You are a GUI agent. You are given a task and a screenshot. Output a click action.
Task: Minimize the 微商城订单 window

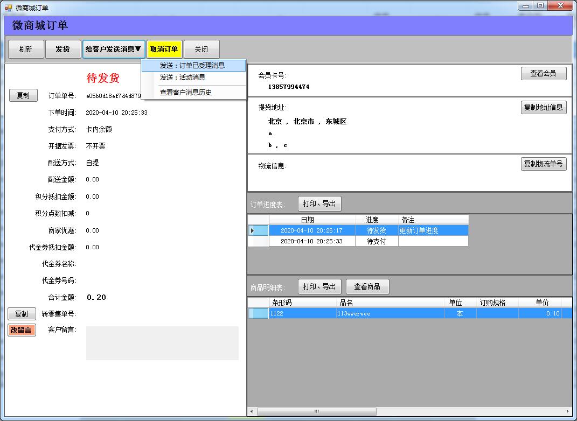coord(526,6)
